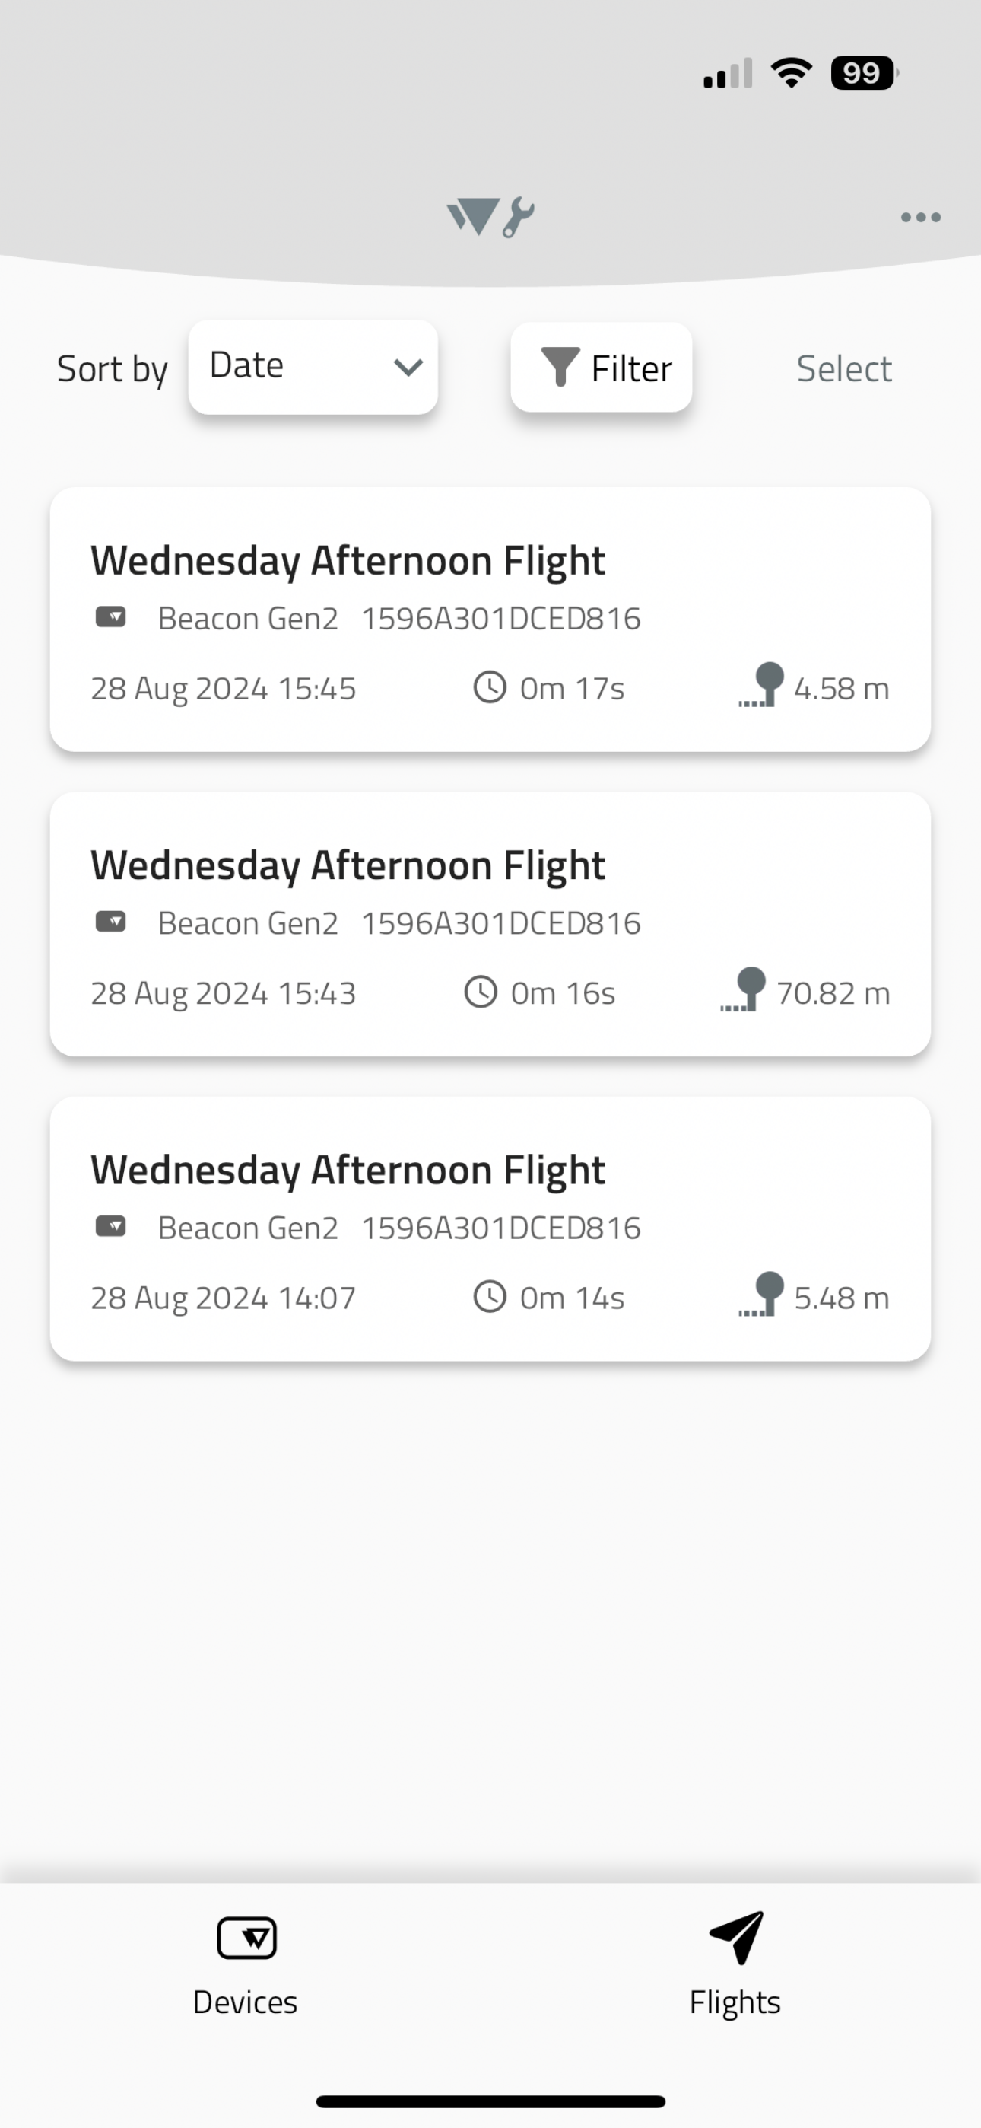Tap the Devices tab icon
Screen dimensions: 981x2128
246,1937
